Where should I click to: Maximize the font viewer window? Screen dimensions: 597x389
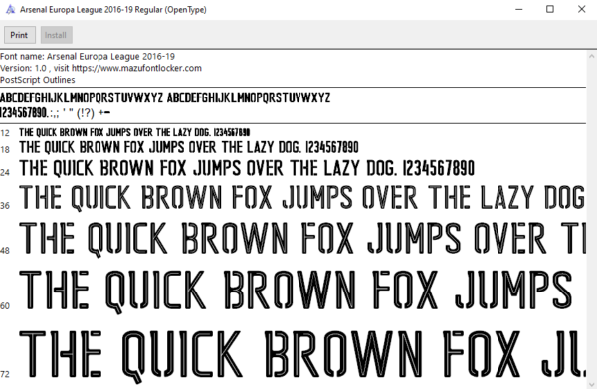coord(550,9)
